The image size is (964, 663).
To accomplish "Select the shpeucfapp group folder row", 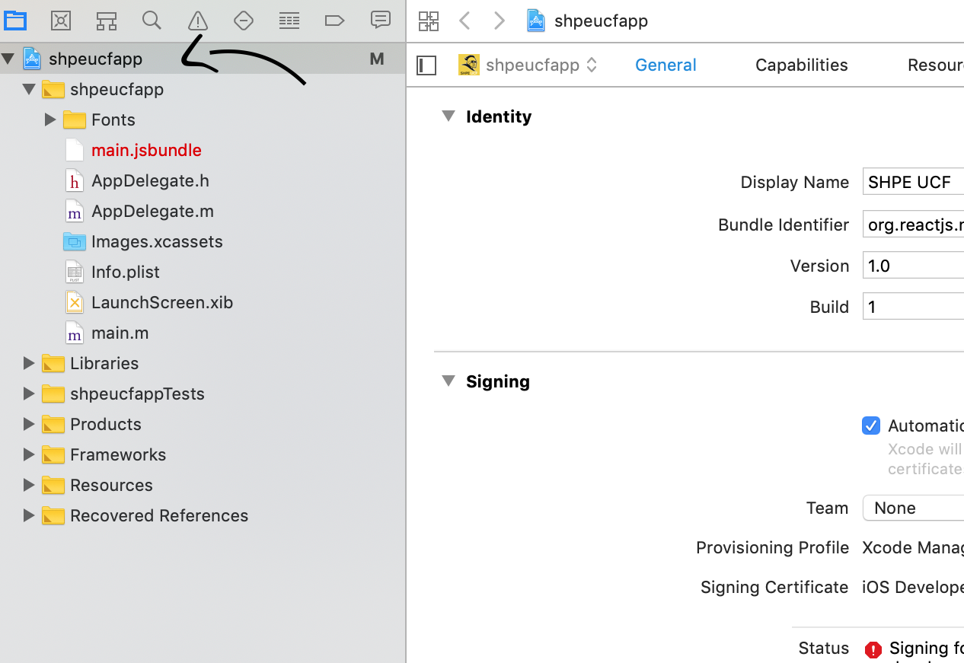I will pos(203,89).
